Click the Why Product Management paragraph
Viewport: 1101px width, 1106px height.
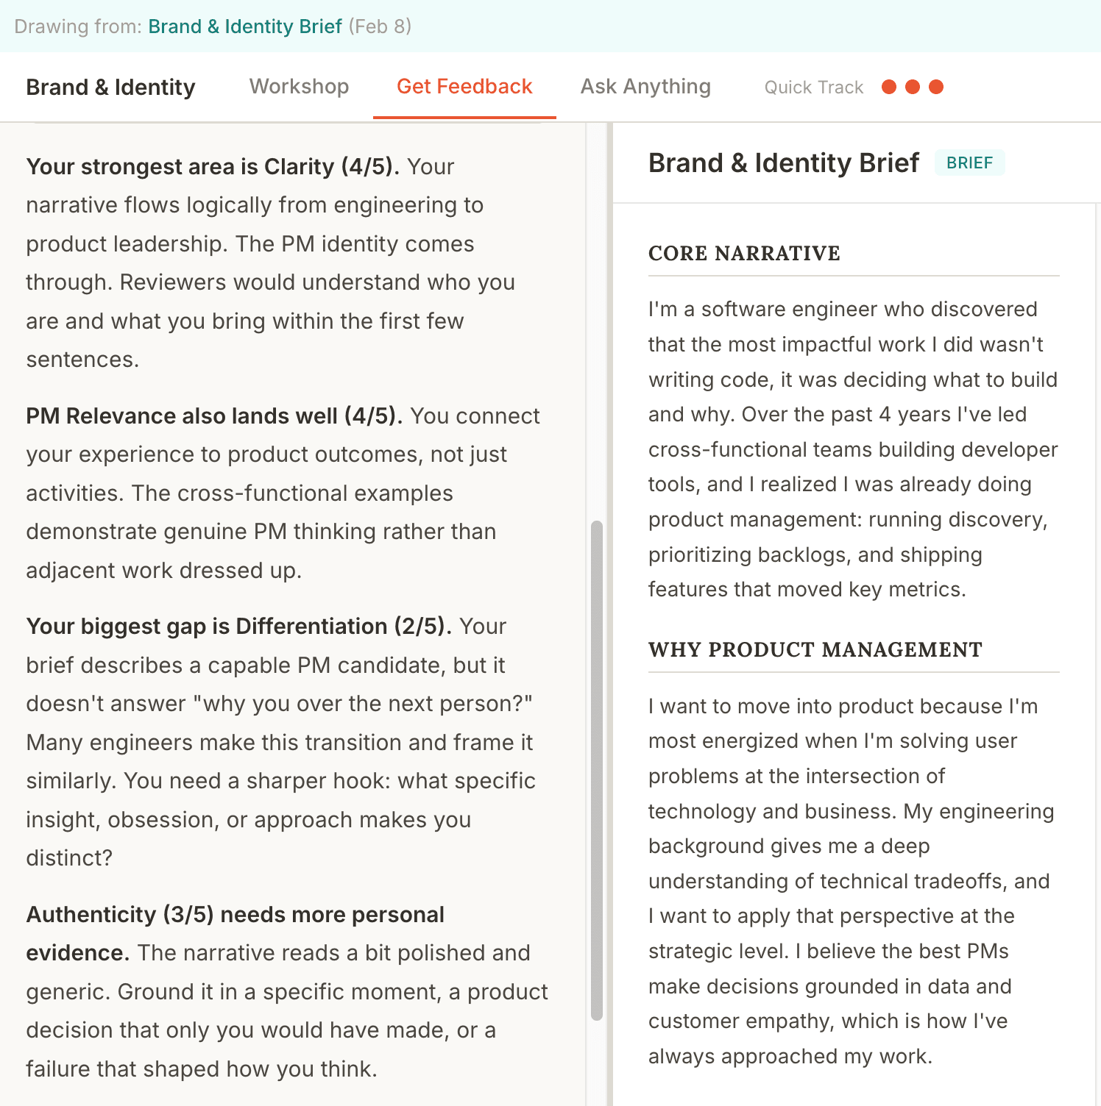[851, 881]
